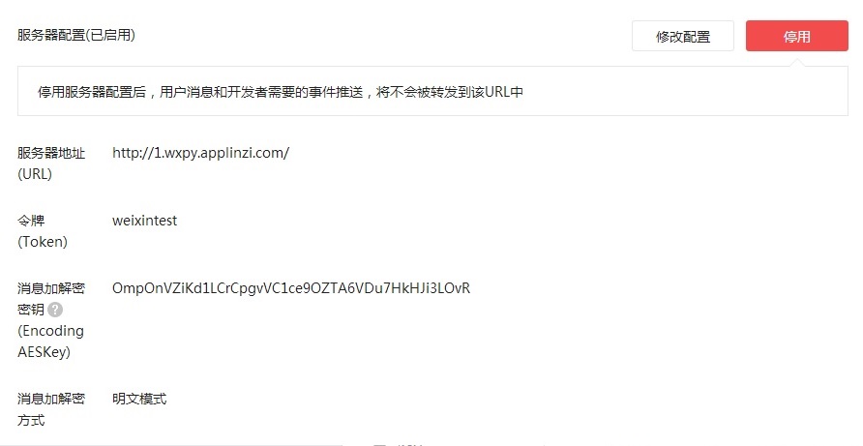
Task: Click the 明文模式 encryption mode text
Action: tap(139, 399)
